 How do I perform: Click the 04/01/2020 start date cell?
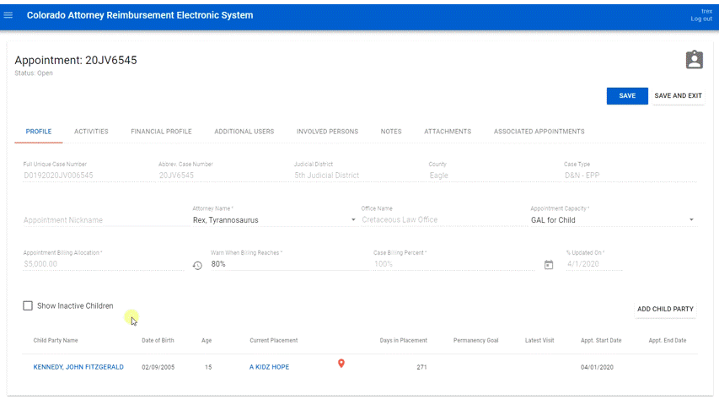tap(597, 367)
